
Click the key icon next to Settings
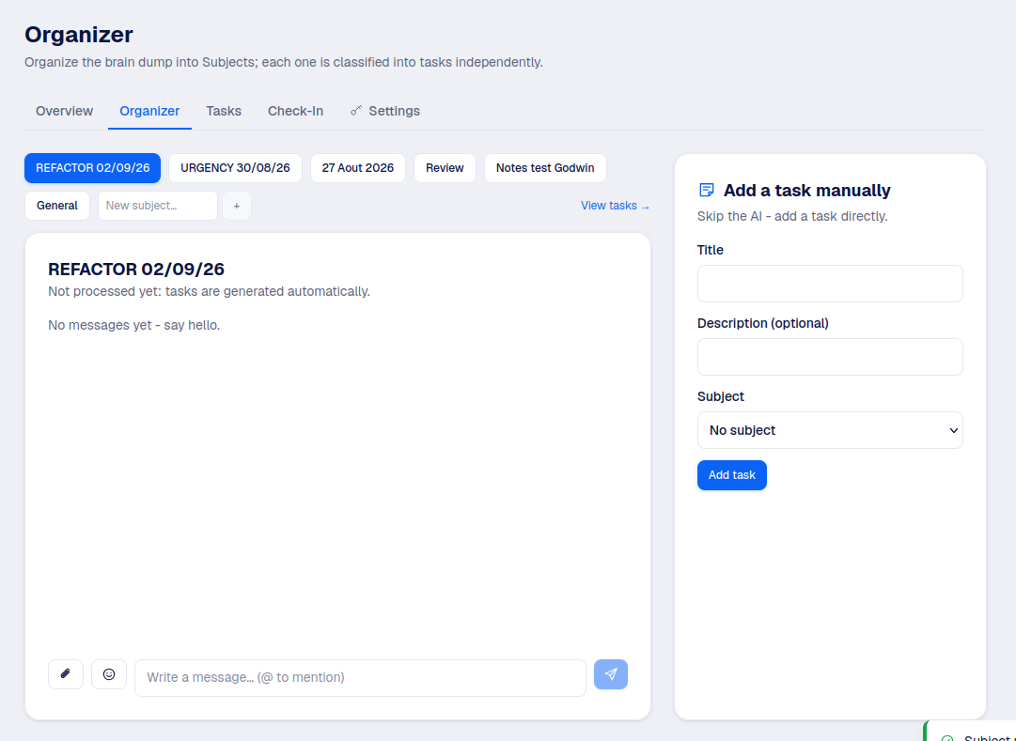point(355,111)
